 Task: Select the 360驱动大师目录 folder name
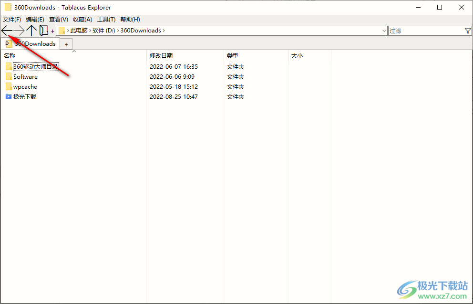point(36,66)
